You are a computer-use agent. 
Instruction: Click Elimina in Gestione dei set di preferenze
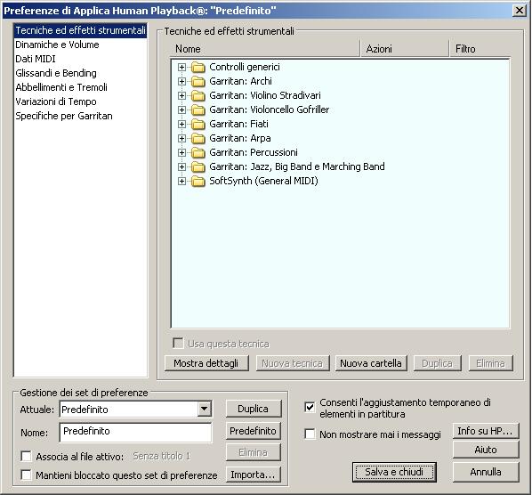point(254,452)
